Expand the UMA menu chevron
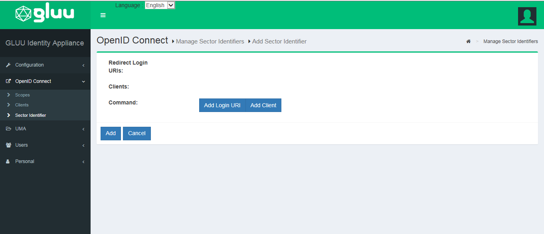544x234 pixels. (83, 129)
